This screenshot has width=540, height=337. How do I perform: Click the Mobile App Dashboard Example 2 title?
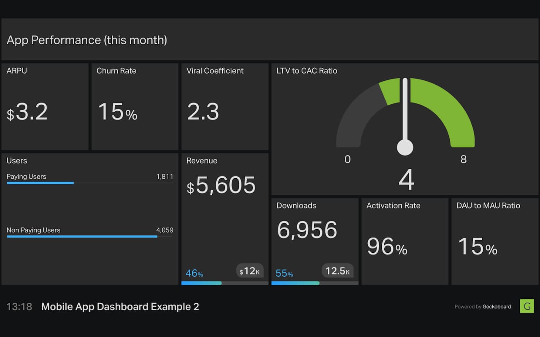click(x=120, y=307)
